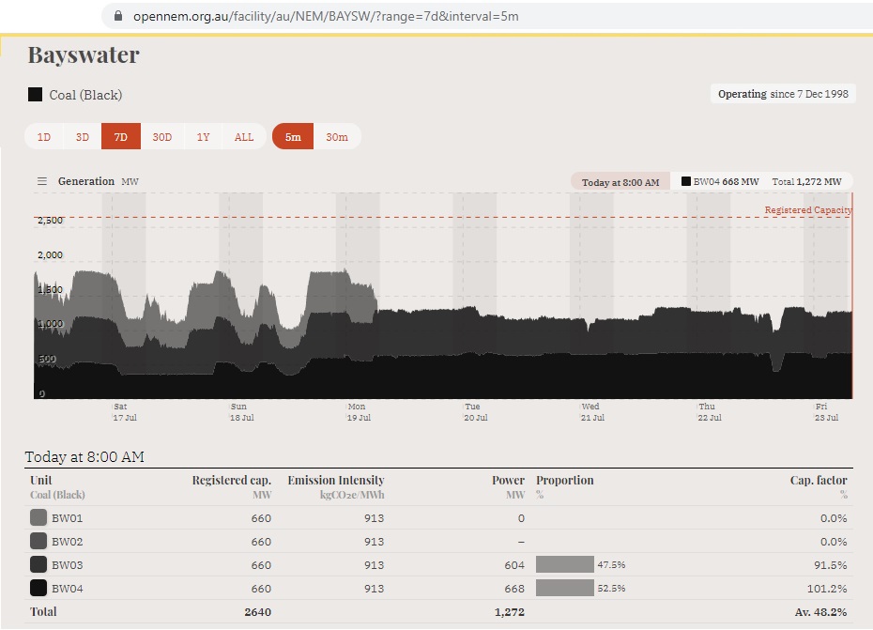
Task: Click BW03 capacity factor 91.5%
Action: coord(830,565)
